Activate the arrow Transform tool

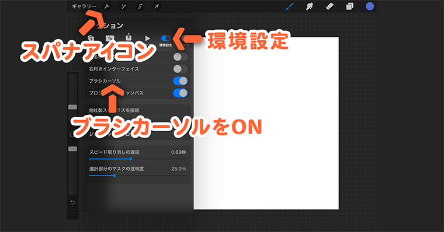tap(157, 6)
